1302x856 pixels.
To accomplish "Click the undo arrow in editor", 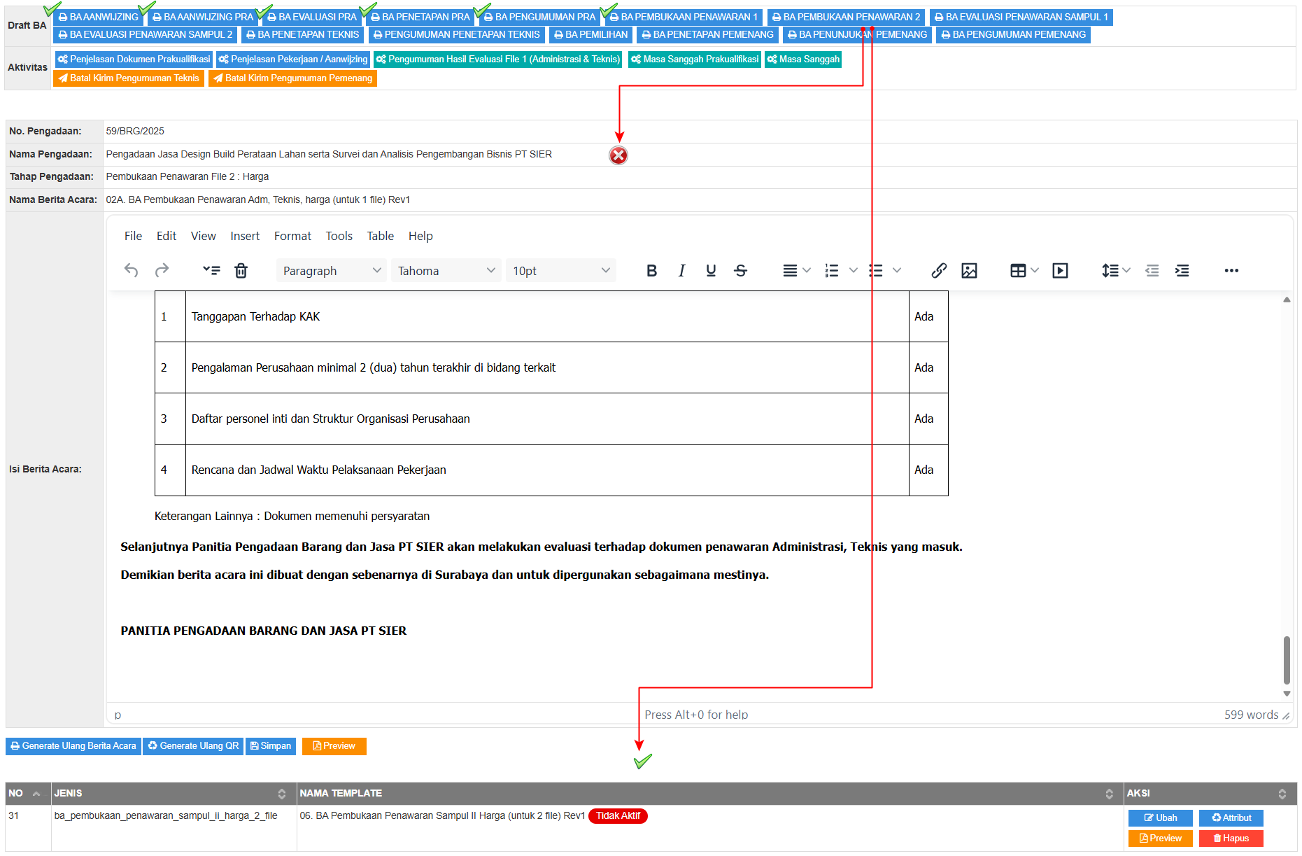I will point(131,271).
